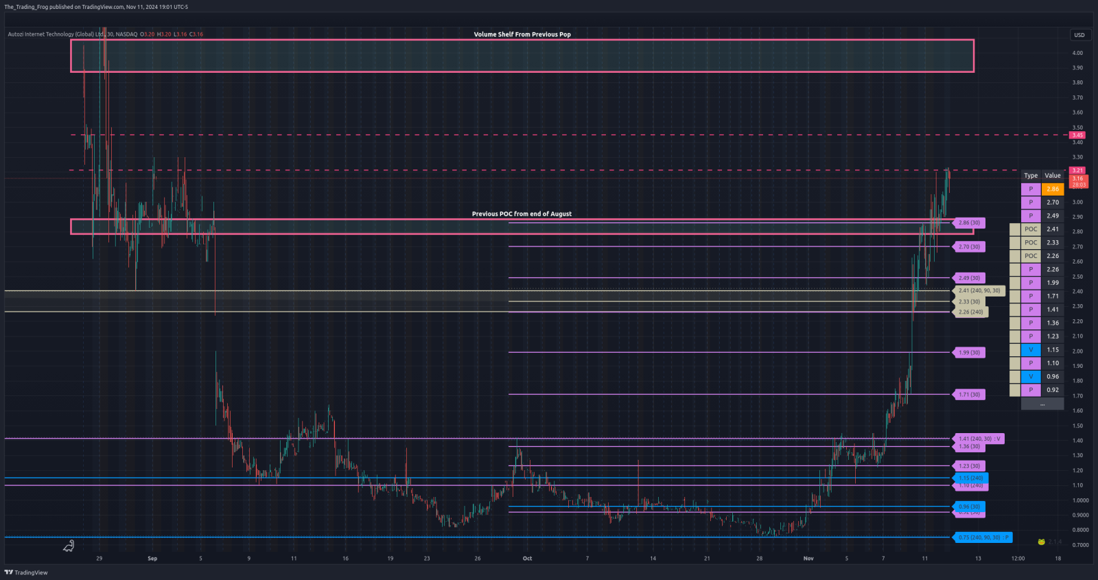Select the 0.75 (240, 90, 30) : P label
Screen dimensions: 1098x580
pyautogui.click(x=982, y=537)
